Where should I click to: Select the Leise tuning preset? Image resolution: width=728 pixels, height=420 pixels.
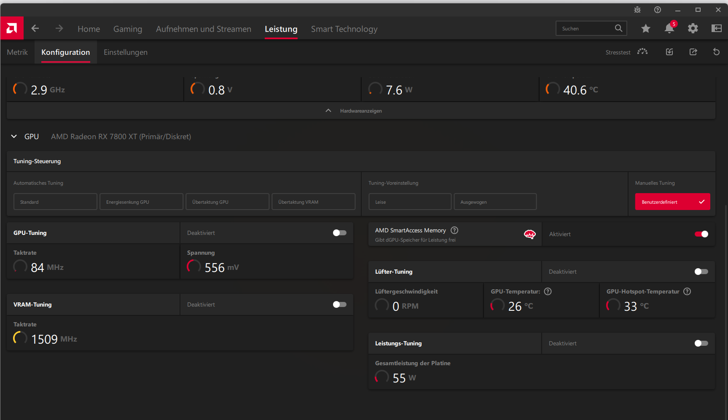[x=410, y=202]
